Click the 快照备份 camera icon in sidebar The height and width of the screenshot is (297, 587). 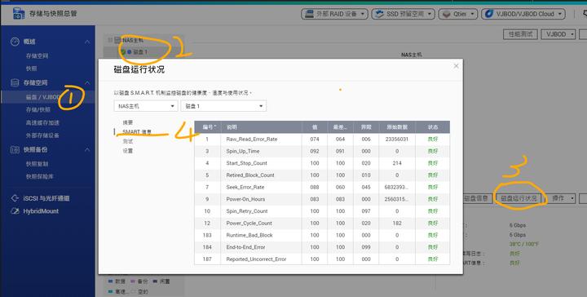pyautogui.click(x=15, y=149)
